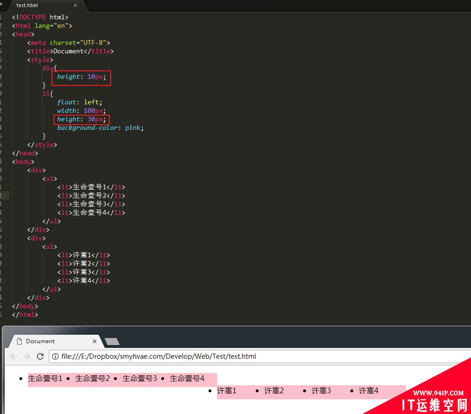Click the li{ selector line in style
The height and width of the screenshot is (414, 471).
(x=48, y=93)
